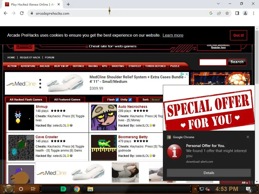Click the Search button
Image resolution: width=259 pixels, height=194 pixels.
click(237, 62)
